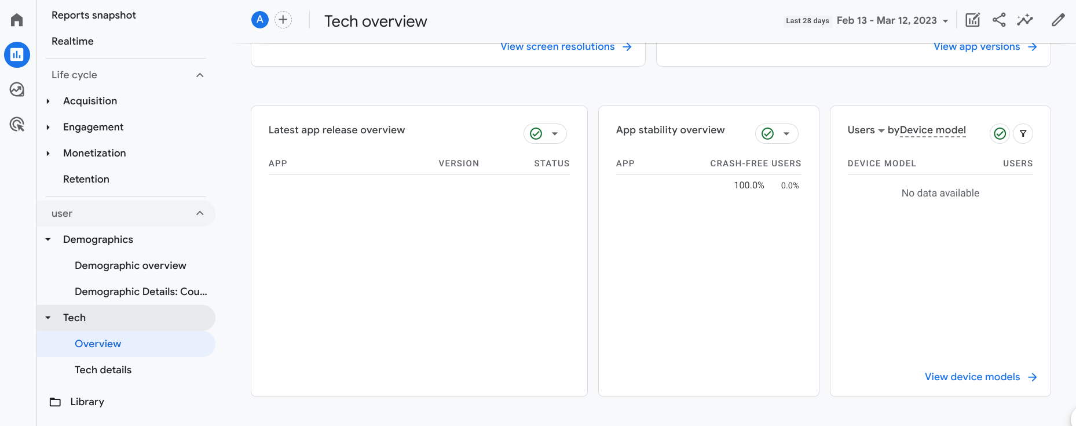This screenshot has height=426, width=1076.
Task: Click the Users card data-quality check icon
Action: click(1000, 134)
